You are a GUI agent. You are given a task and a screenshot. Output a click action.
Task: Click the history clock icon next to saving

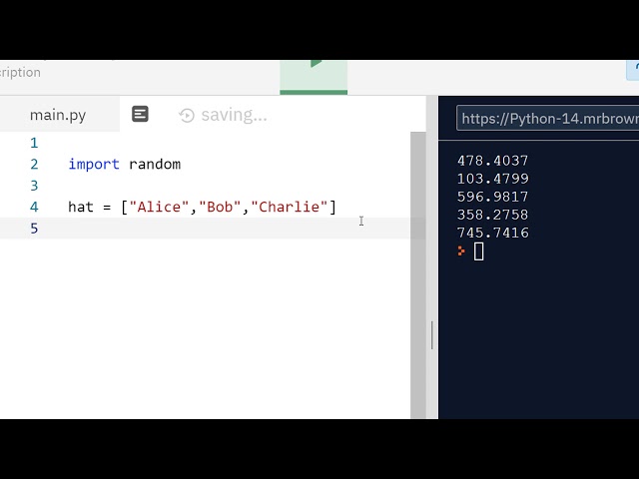tap(187, 116)
